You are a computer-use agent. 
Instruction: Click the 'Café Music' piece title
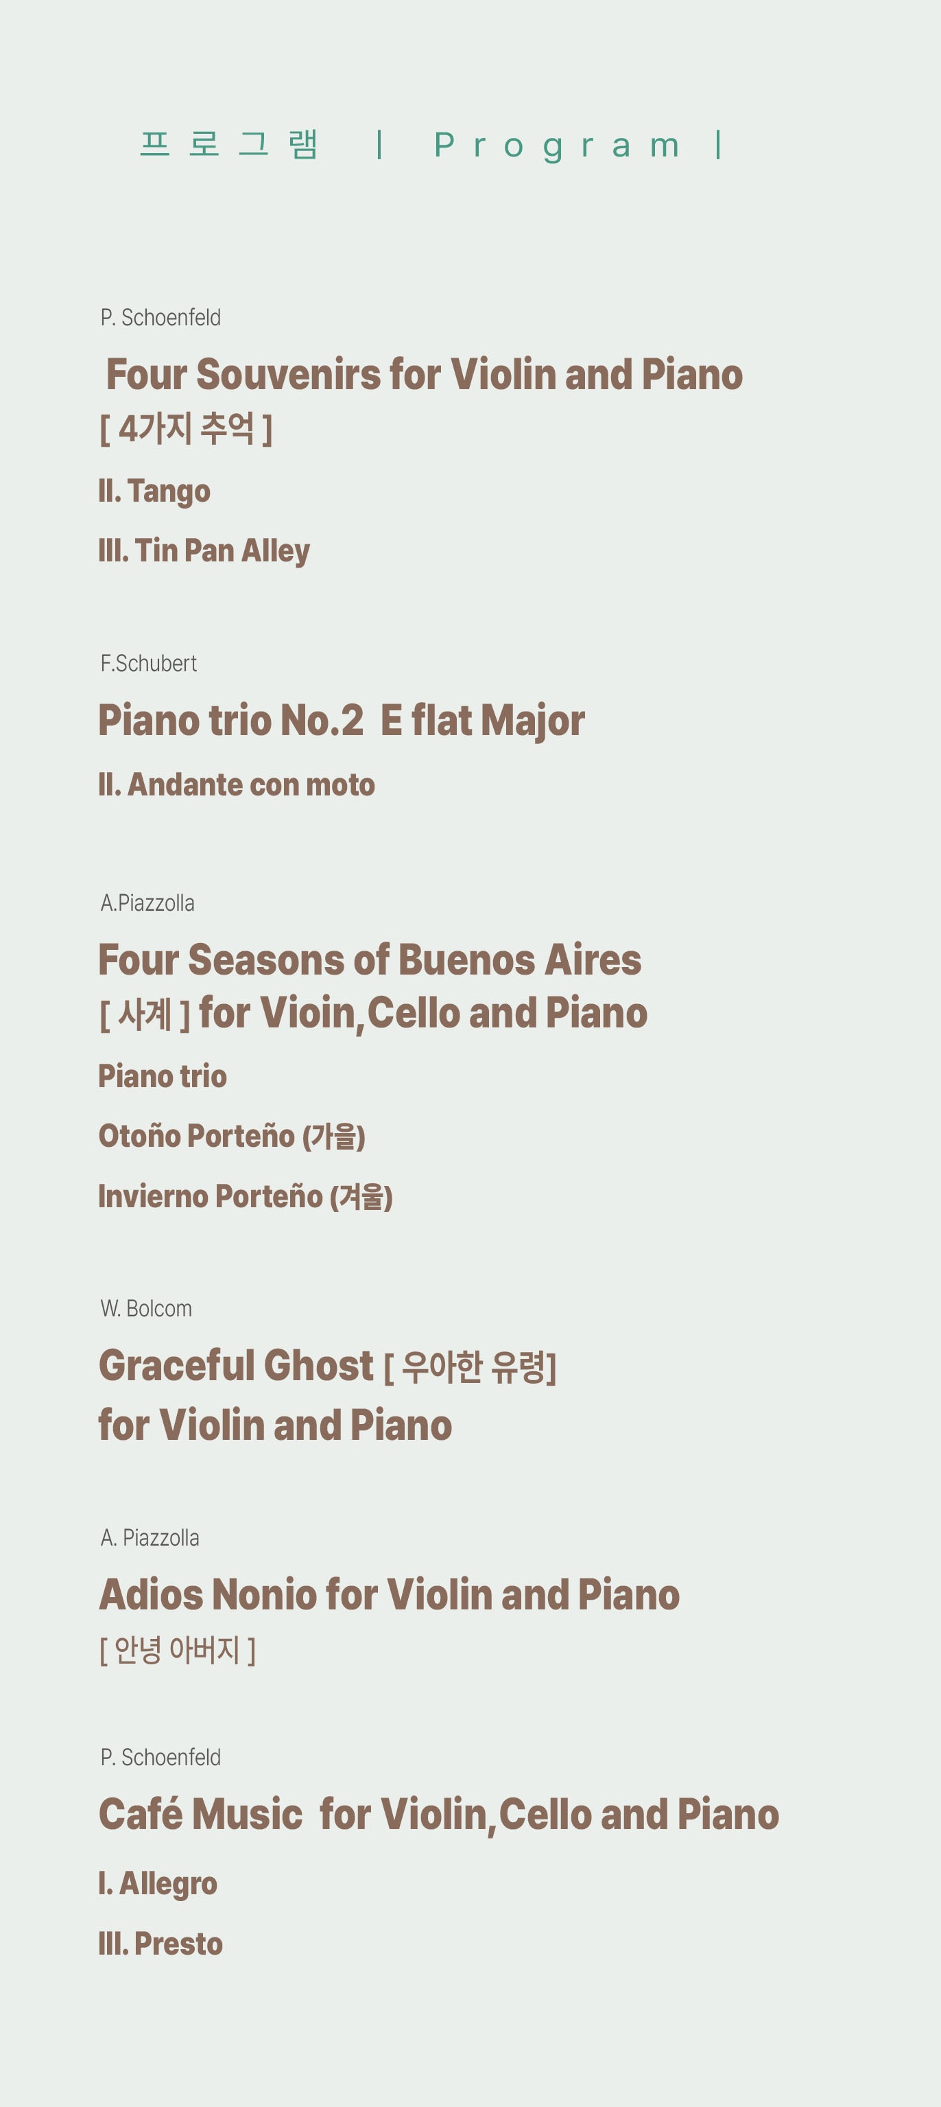(201, 1813)
